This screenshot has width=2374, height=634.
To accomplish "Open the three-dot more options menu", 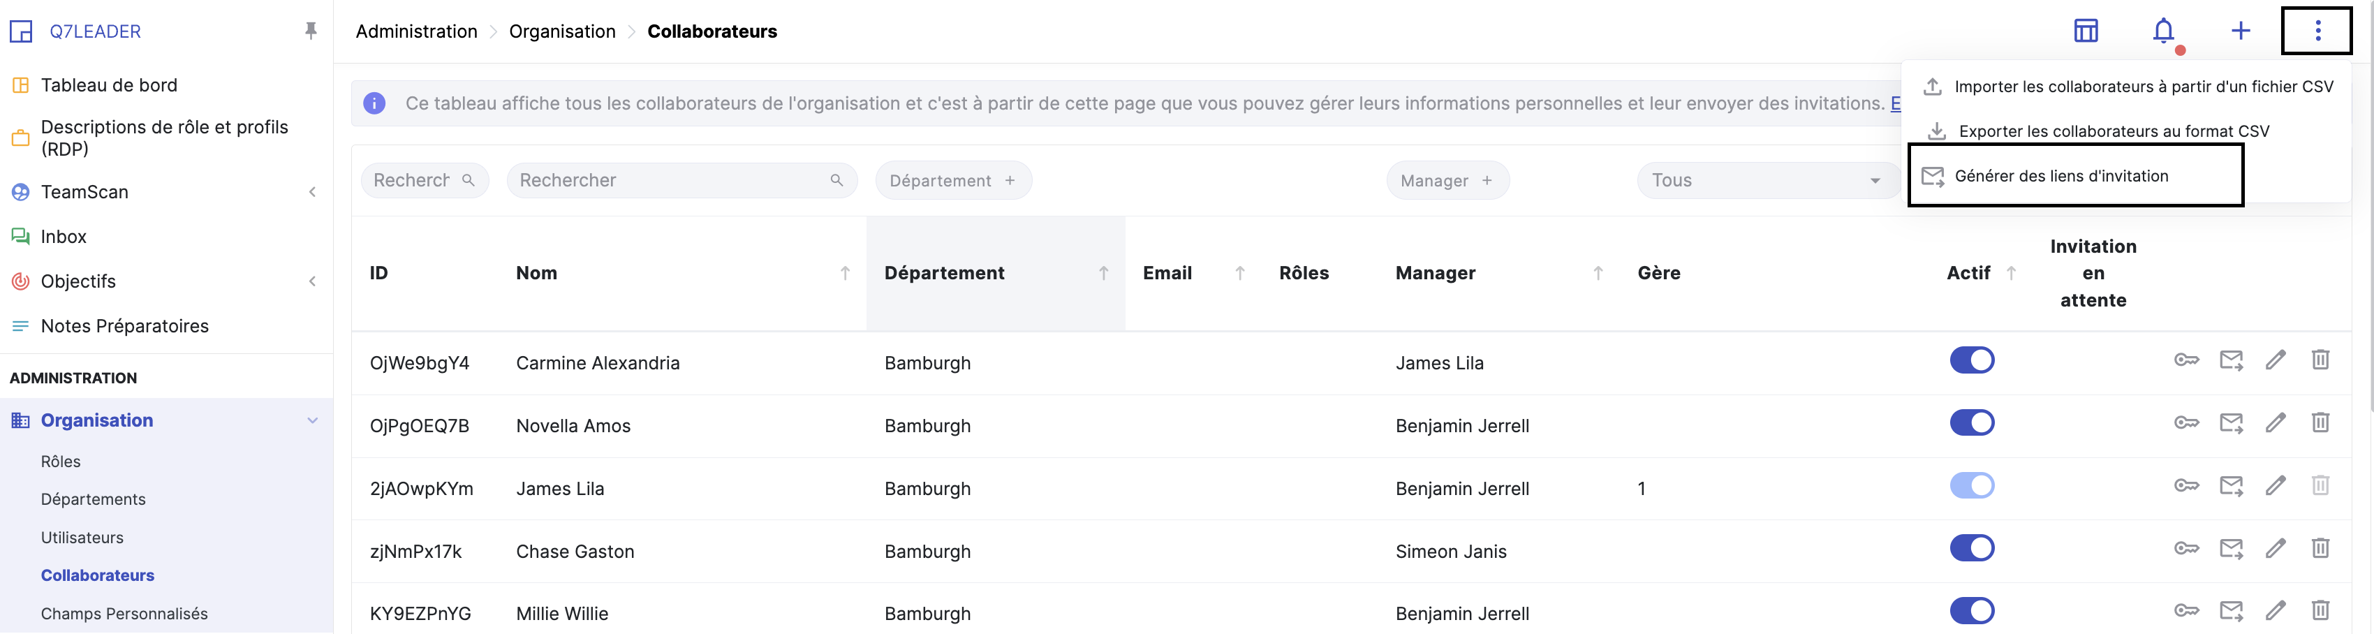I will pos(2317,31).
